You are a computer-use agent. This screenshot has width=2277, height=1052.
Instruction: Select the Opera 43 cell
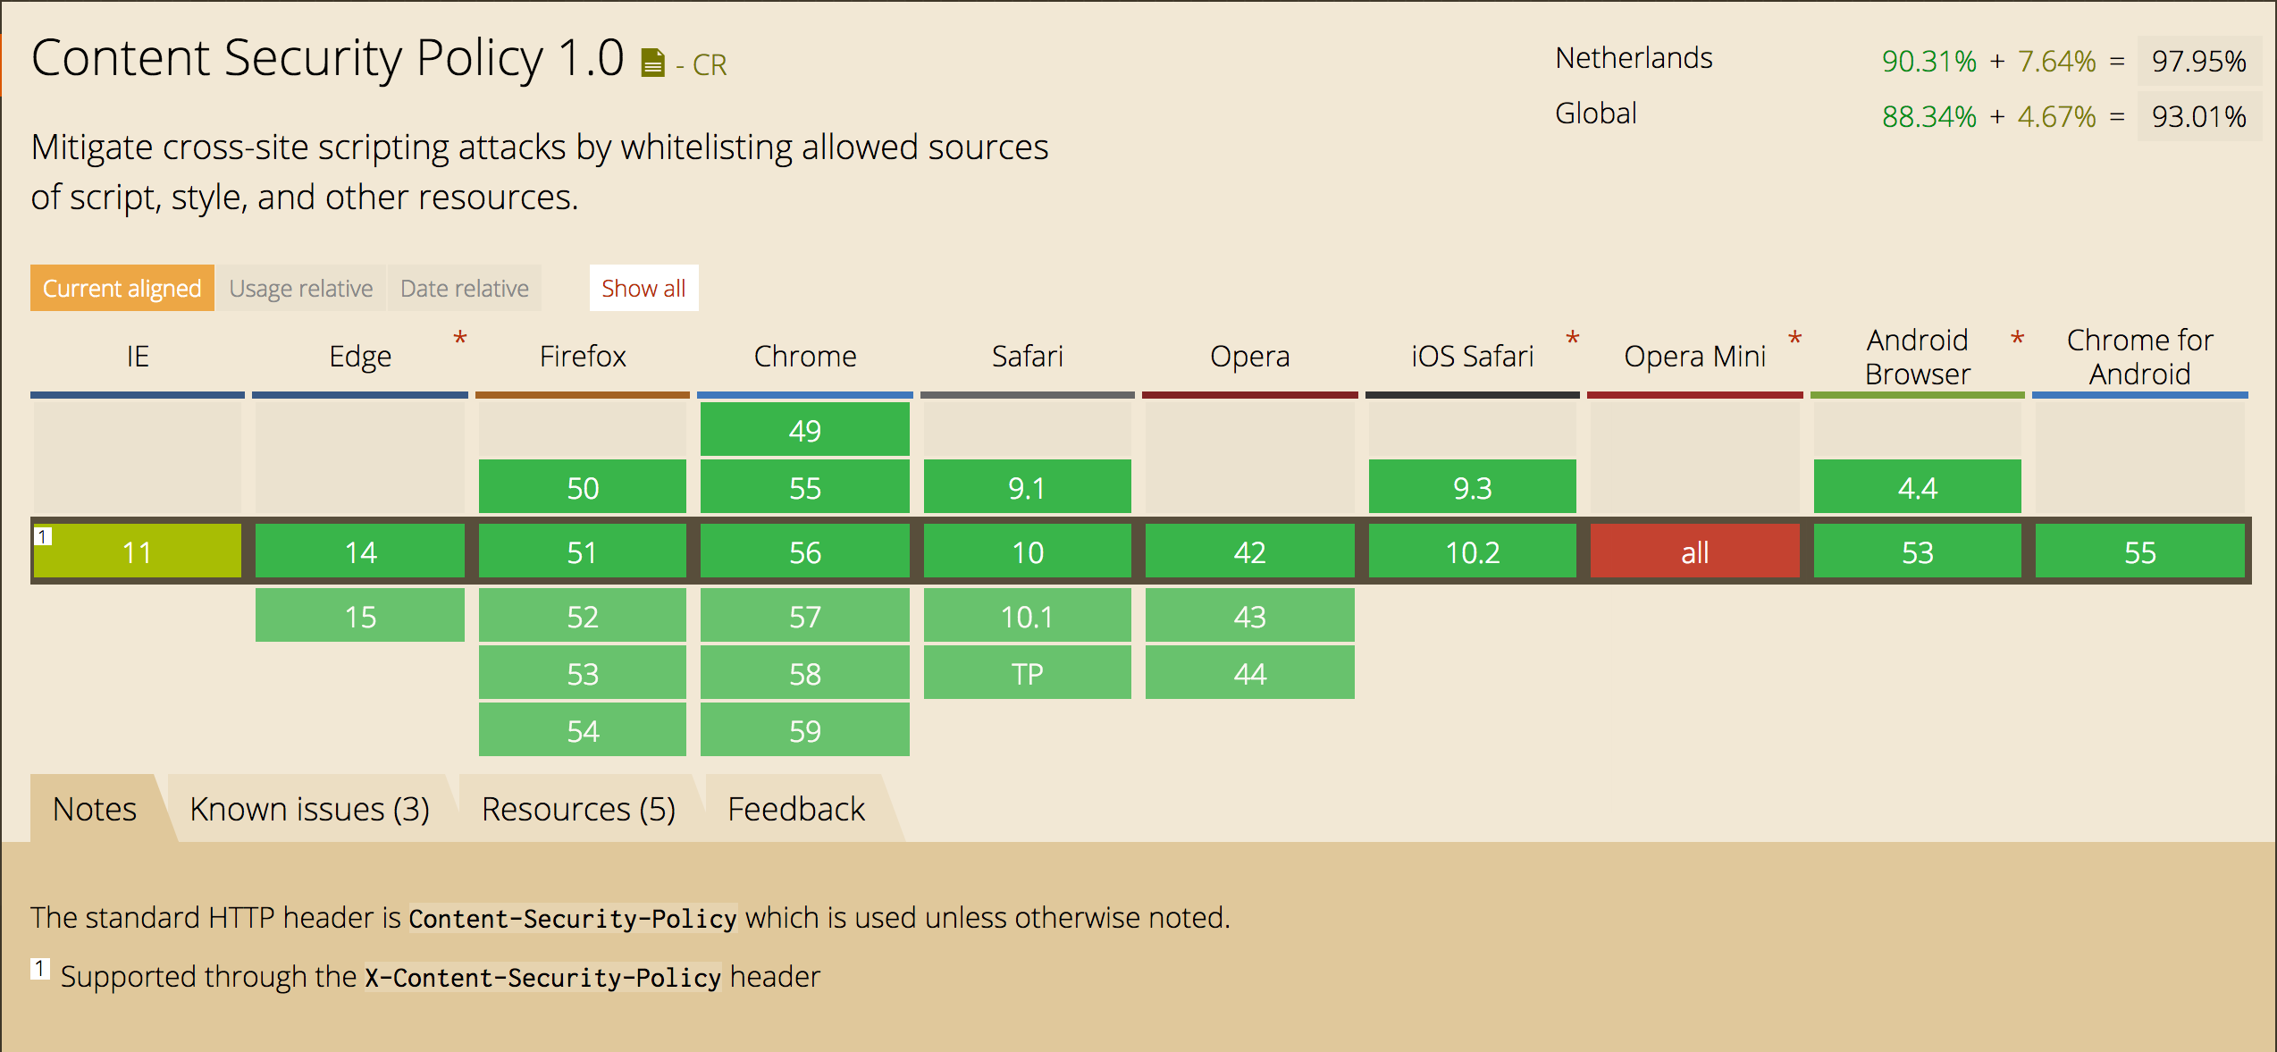1250,615
